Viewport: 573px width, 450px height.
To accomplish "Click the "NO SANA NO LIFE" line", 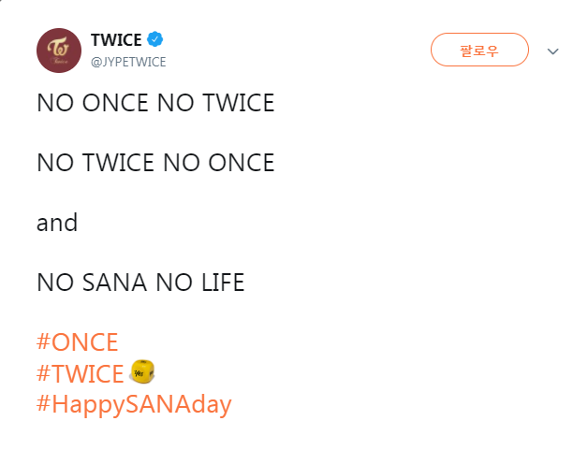I will pyautogui.click(x=140, y=283).
